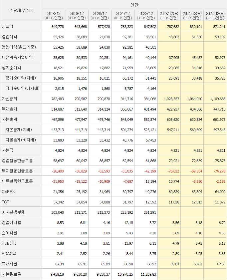227x280 pixels.
Task: Click the 2021 ROE value 13.97
Action: click(x=129, y=243)
